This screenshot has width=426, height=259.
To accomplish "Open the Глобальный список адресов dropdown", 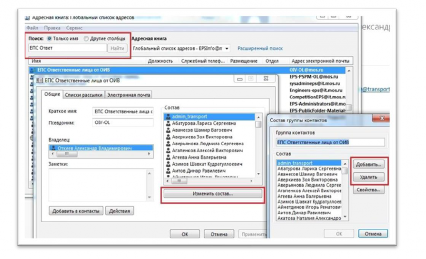I will click(x=227, y=49).
